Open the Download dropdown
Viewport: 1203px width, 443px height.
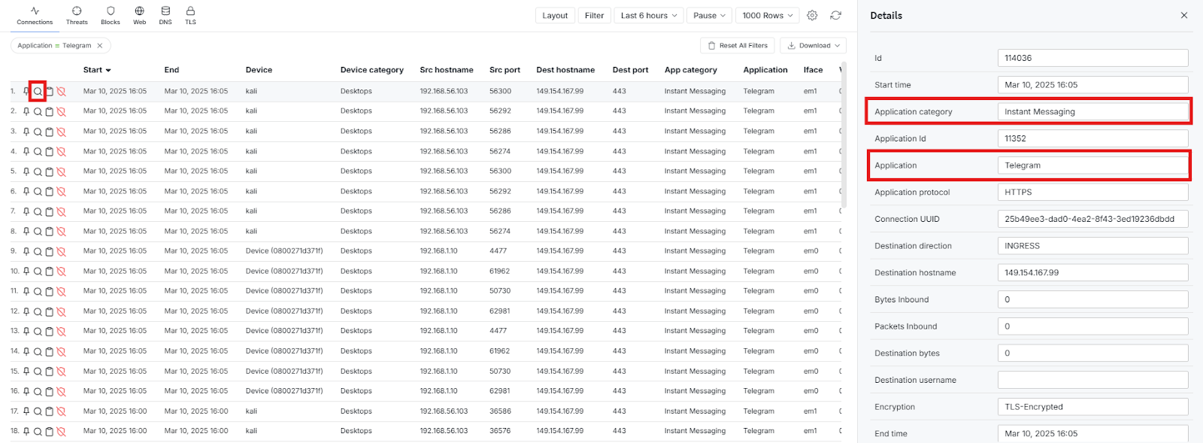point(813,46)
